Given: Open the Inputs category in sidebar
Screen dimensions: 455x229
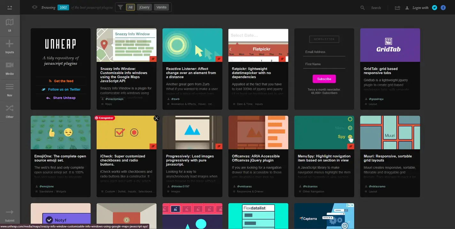Looking at the screenshot, I should pos(10,47).
